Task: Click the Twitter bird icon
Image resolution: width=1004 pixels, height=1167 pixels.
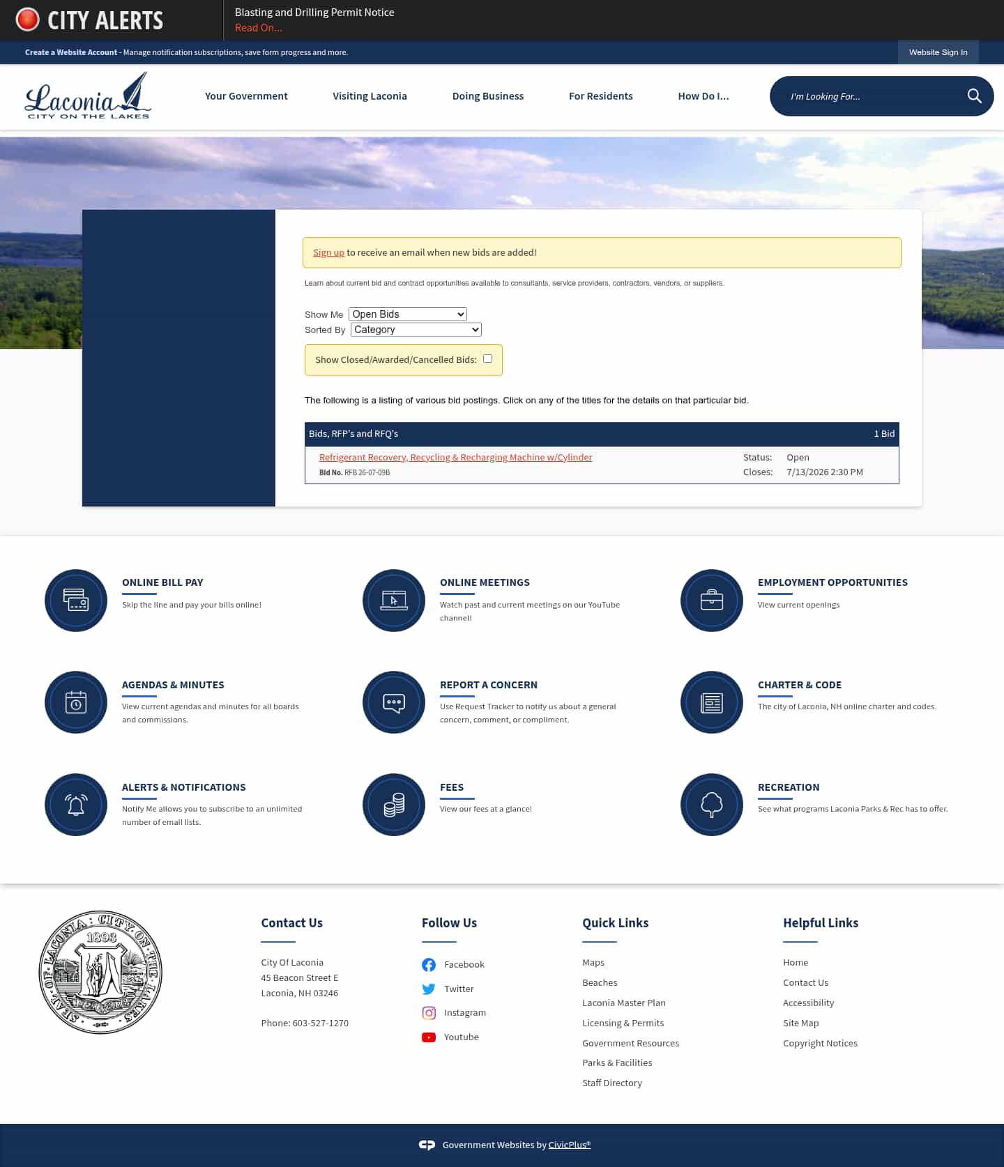Action: (429, 989)
